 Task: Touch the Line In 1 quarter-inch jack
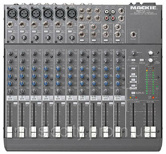10,24
